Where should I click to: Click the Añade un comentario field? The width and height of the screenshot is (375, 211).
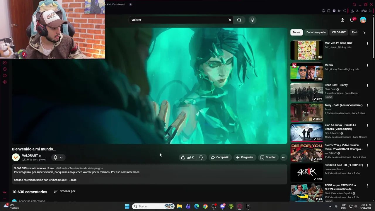[32, 201]
